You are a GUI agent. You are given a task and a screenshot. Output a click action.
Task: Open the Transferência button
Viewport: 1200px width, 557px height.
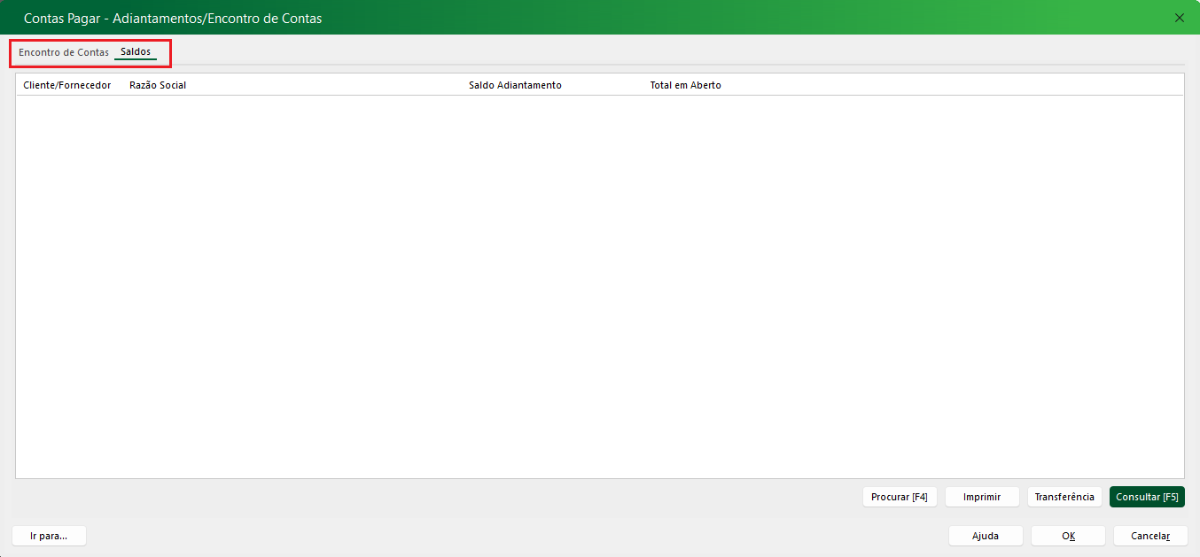(x=1064, y=497)
